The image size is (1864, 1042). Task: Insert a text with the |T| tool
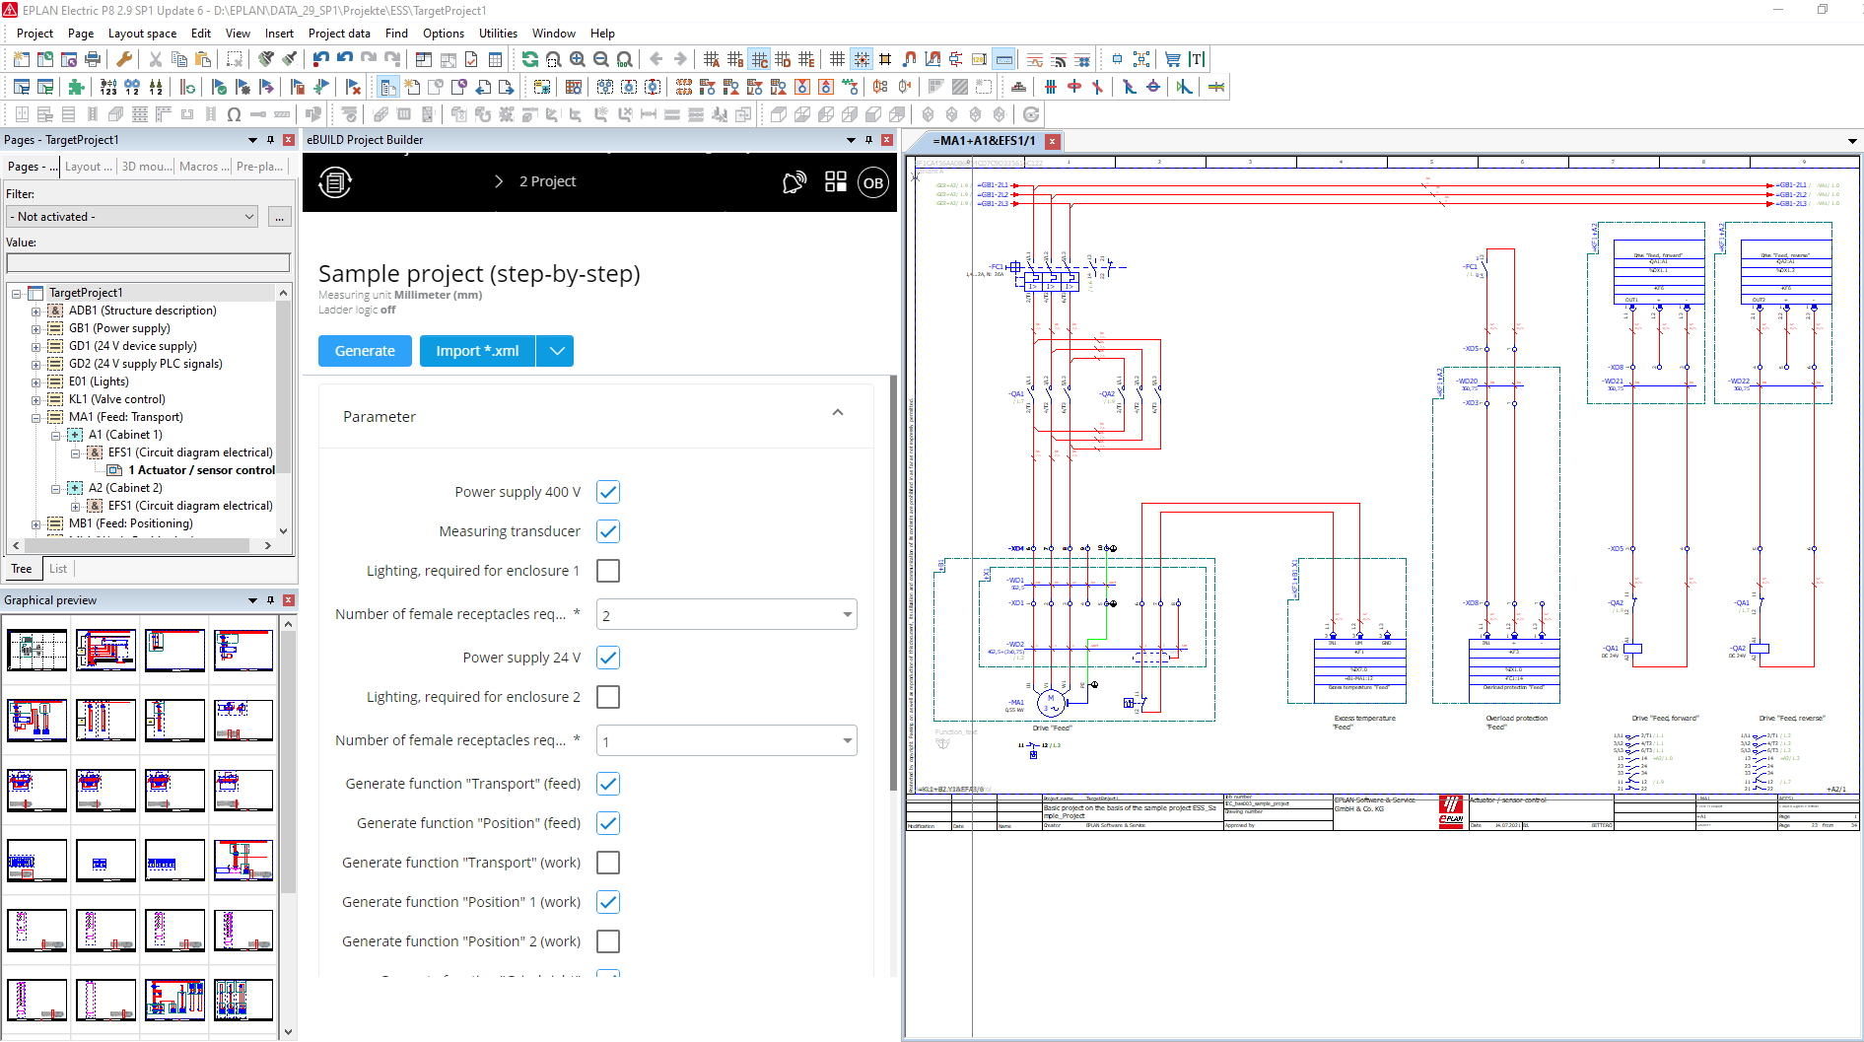coord(1196,59)
